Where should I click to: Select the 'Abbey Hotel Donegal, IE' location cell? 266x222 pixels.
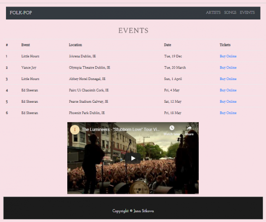point(87,79)
